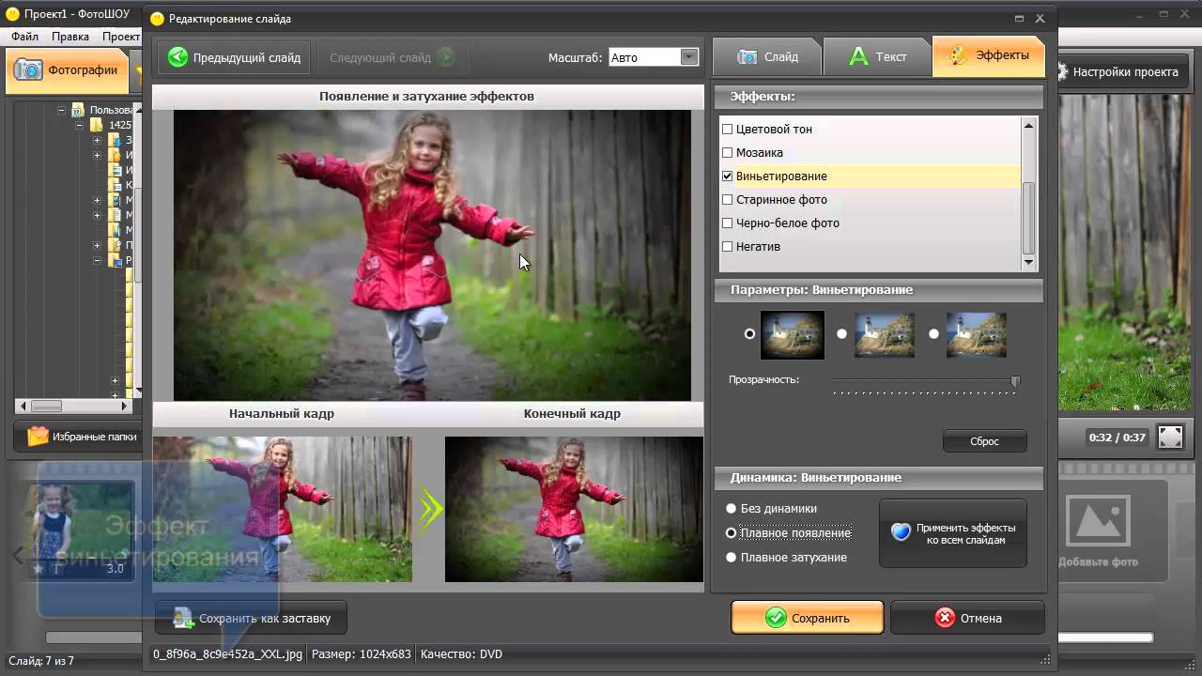
Task: Click the red Cancel cross icon
Action: (945, 618)
